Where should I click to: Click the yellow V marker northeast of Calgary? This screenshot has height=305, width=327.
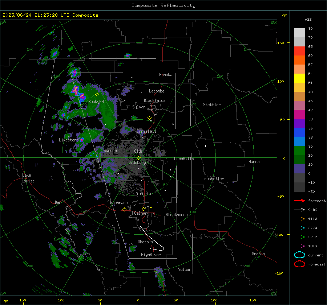click(x=151, y=207)
